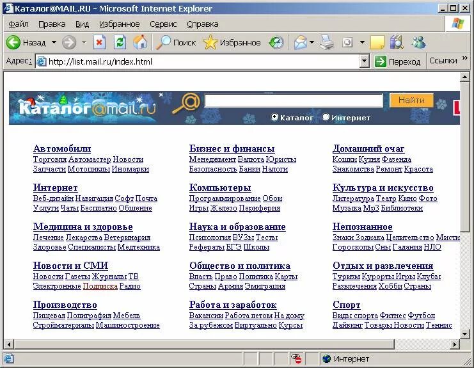Select the Каталог radio button

274,117
